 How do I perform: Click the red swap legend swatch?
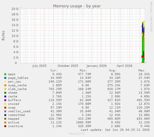click(5, 108)
